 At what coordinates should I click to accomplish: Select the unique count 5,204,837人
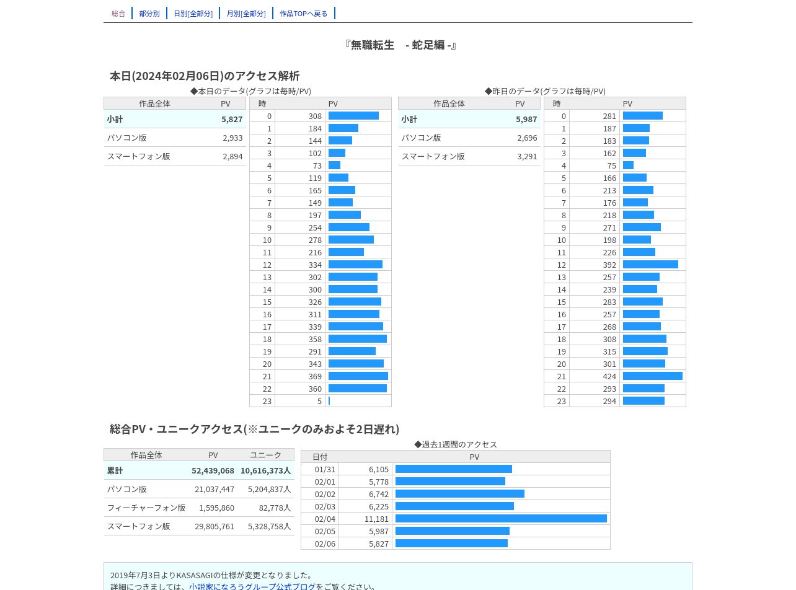(x=269, y=489)
